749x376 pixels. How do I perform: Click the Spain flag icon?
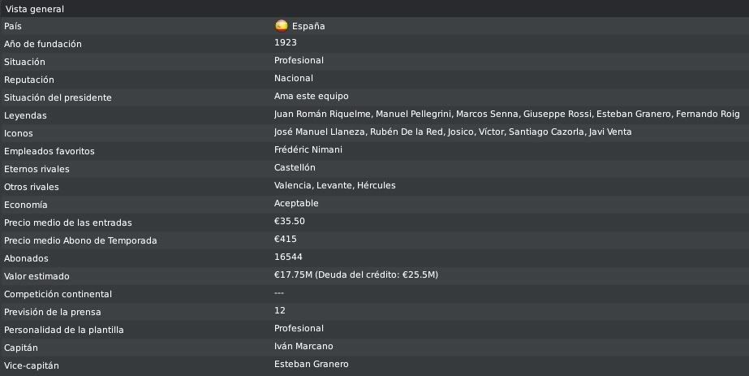[282, 26]
